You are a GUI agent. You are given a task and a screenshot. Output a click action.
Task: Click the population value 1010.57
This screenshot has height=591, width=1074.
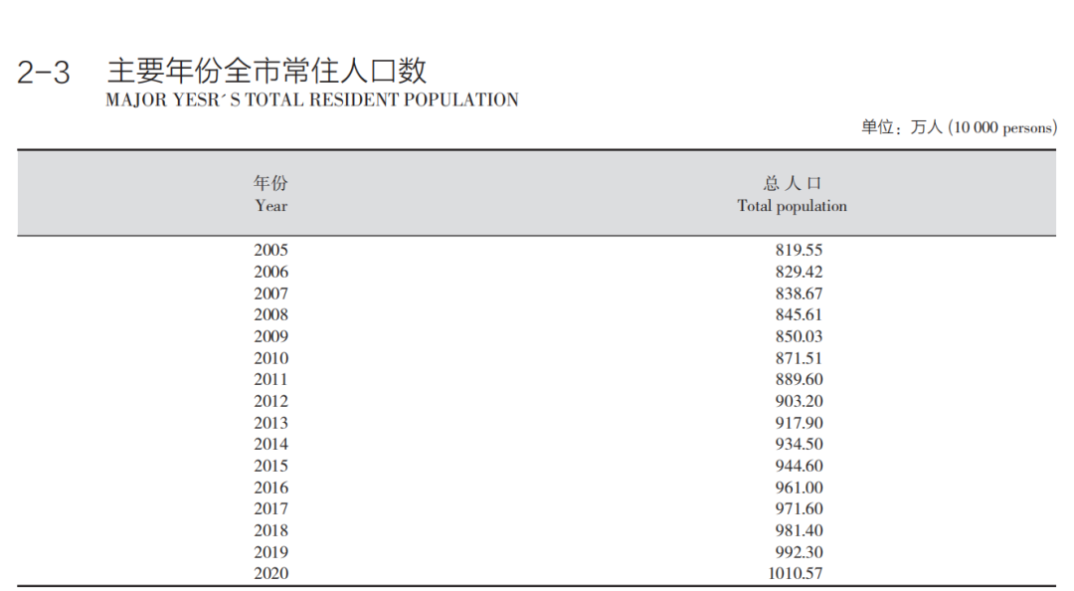796,574
